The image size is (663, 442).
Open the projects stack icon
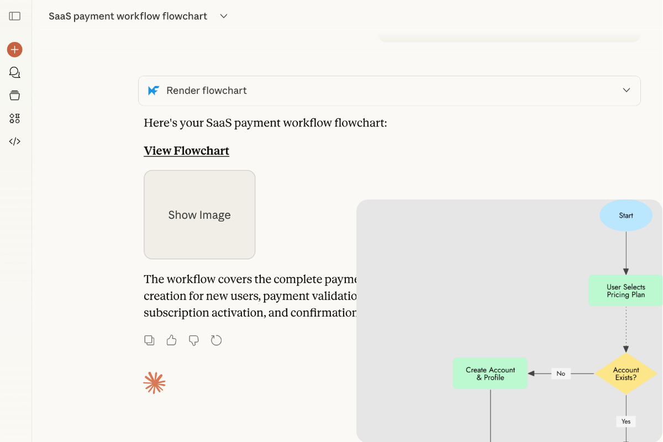15,96
